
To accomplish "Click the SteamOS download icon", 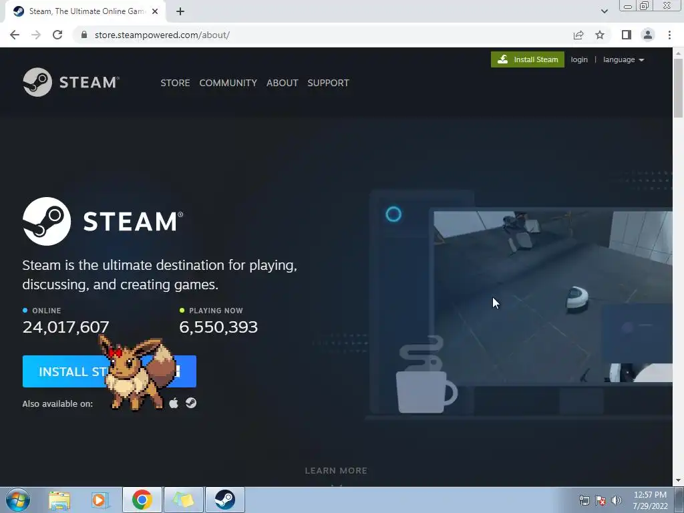I will pyautogui.click(x=191, y=403).
